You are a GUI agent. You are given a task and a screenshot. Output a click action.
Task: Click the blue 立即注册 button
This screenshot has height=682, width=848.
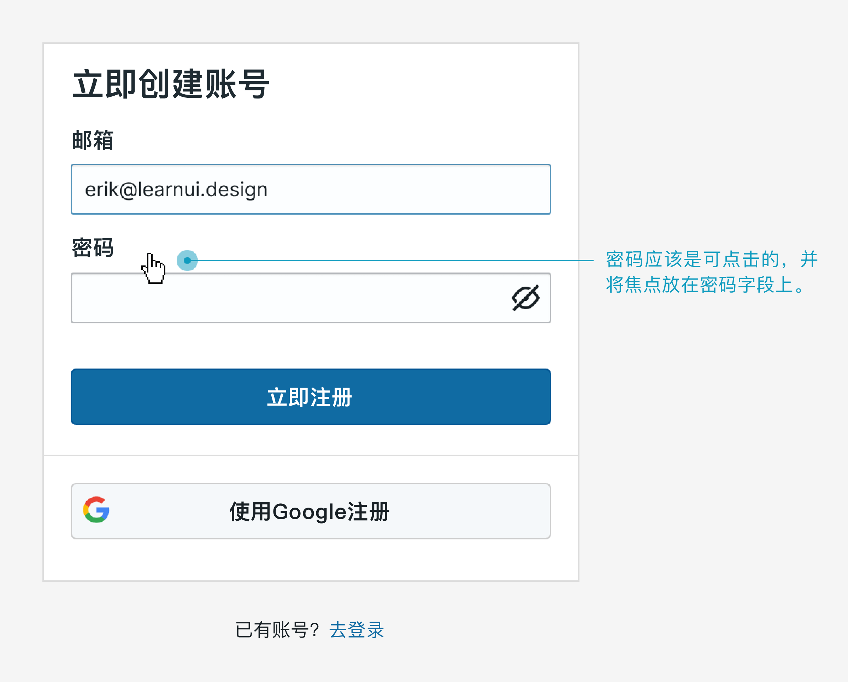(311, 397)
